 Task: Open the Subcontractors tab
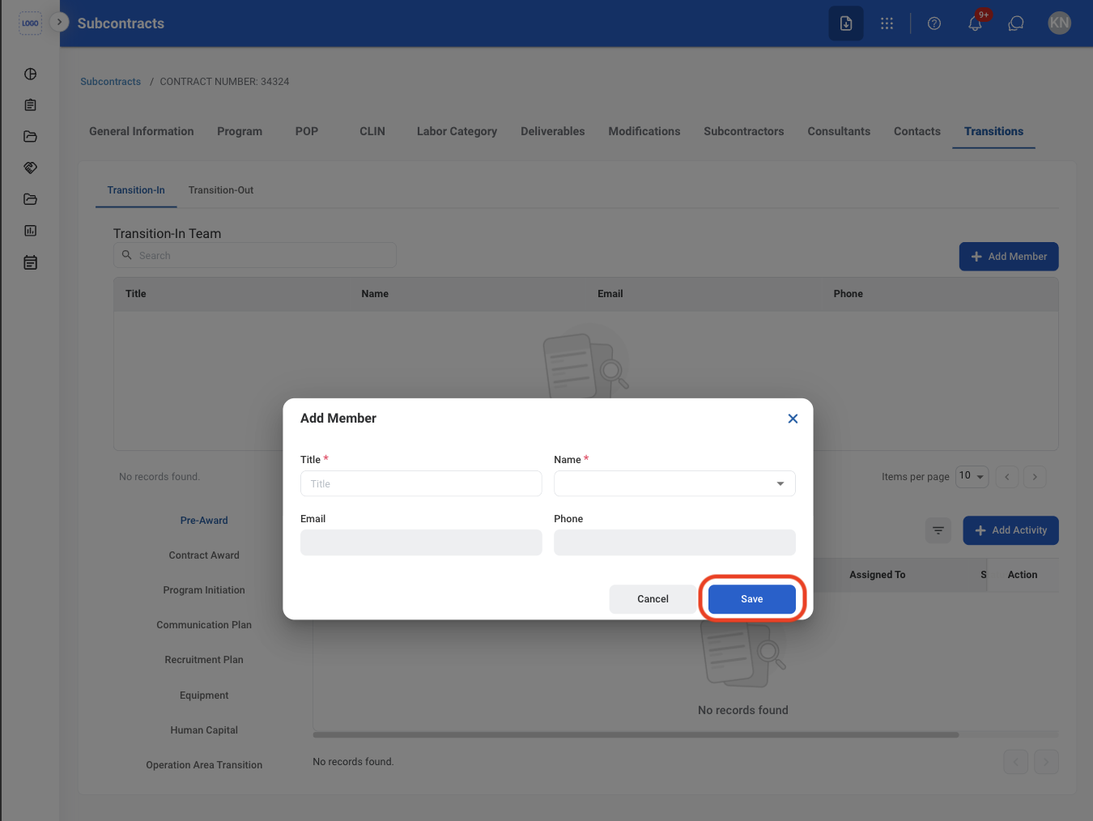[744, 131]
